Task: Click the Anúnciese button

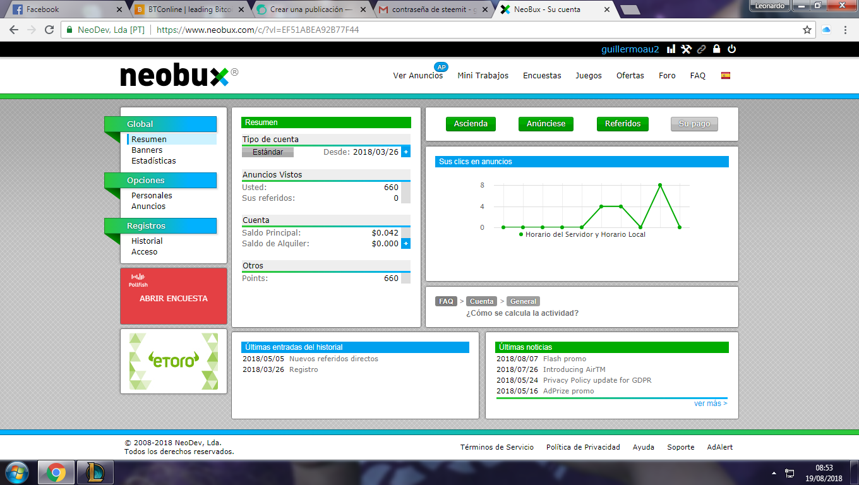Action: [x=546, y=124]
